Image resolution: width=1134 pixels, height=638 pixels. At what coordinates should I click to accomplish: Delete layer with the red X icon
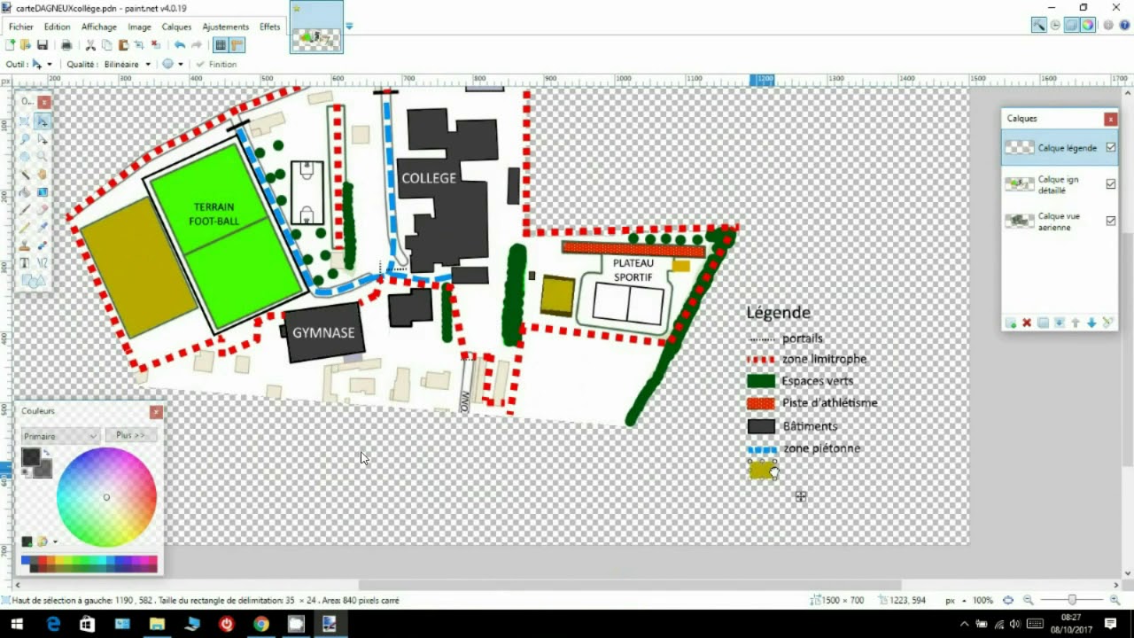tap(1027, 323)
